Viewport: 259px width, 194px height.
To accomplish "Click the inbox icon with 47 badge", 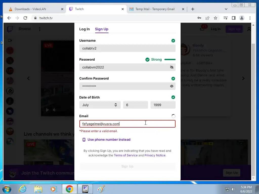I will point(202,29).
